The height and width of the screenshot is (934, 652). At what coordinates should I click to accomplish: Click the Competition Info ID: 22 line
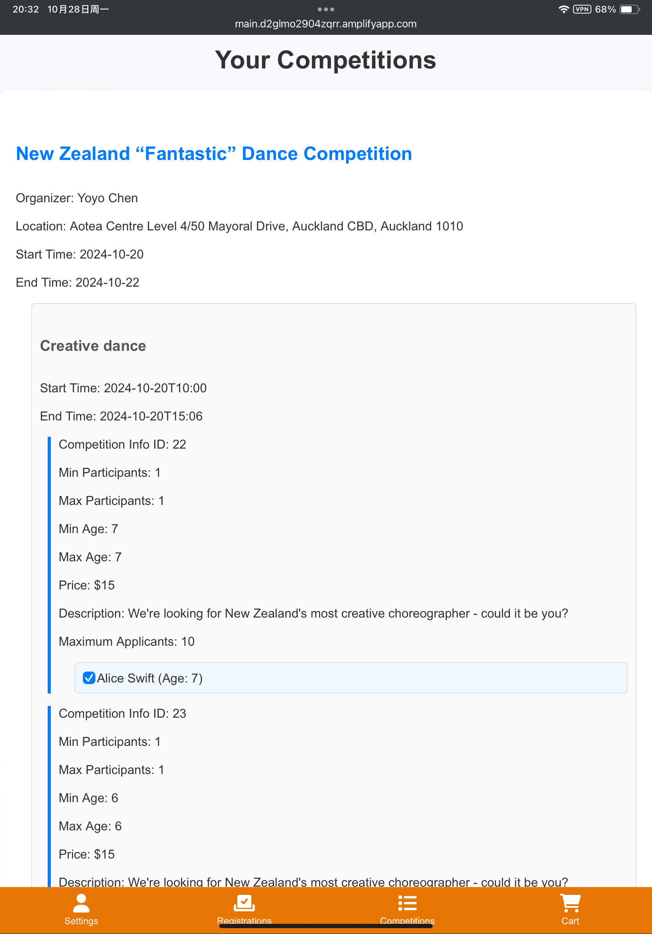pos(122,444)
